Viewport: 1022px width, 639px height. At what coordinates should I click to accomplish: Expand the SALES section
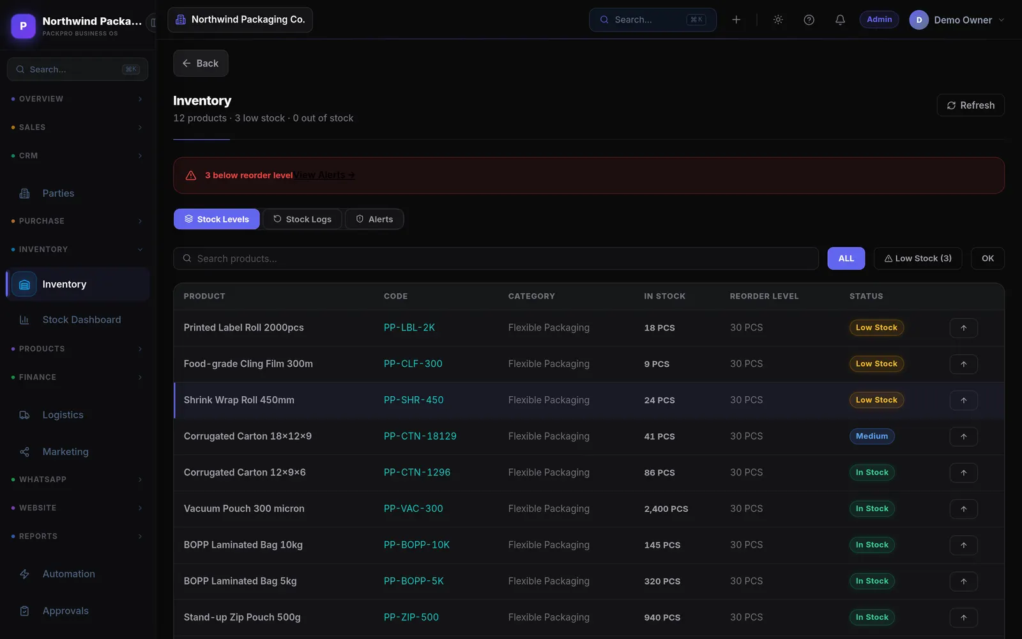click(x=78, y=127)
